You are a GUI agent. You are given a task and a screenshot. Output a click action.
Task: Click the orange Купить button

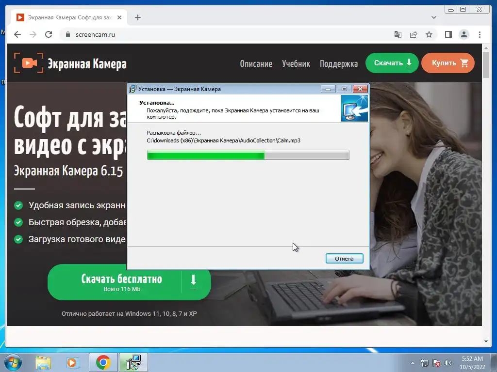(448, 63)
